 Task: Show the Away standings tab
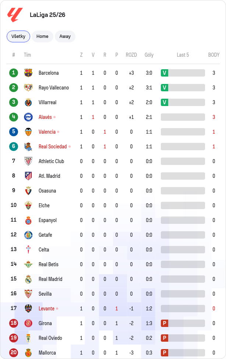click(65, 36)
